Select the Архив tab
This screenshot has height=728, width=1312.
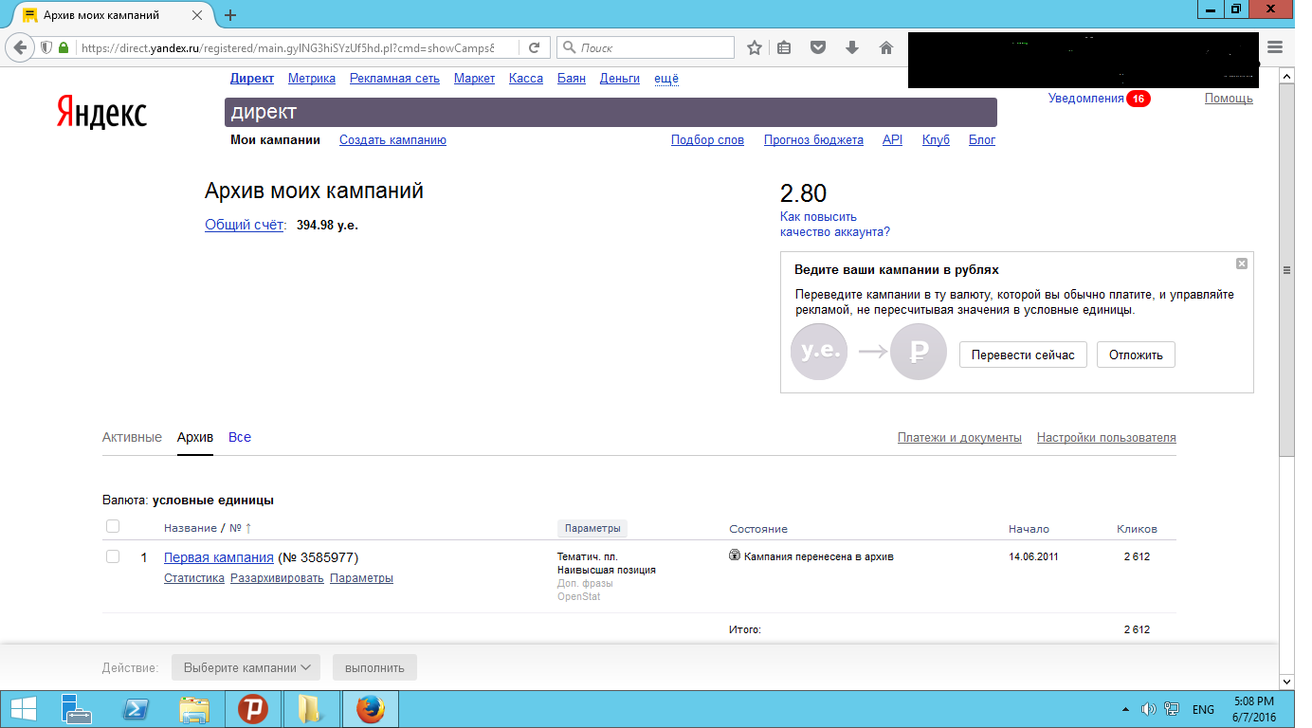195,437
